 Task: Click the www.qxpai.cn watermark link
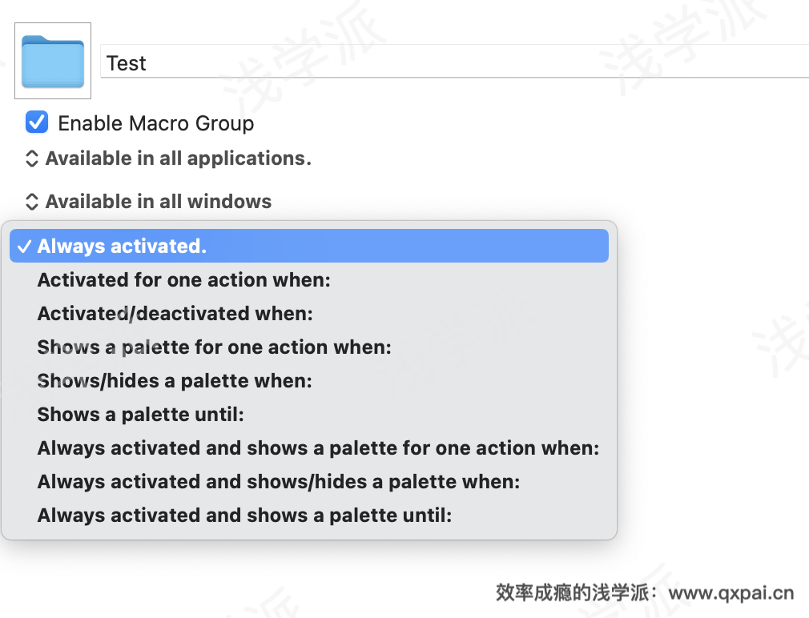click(x=731, y=593)
